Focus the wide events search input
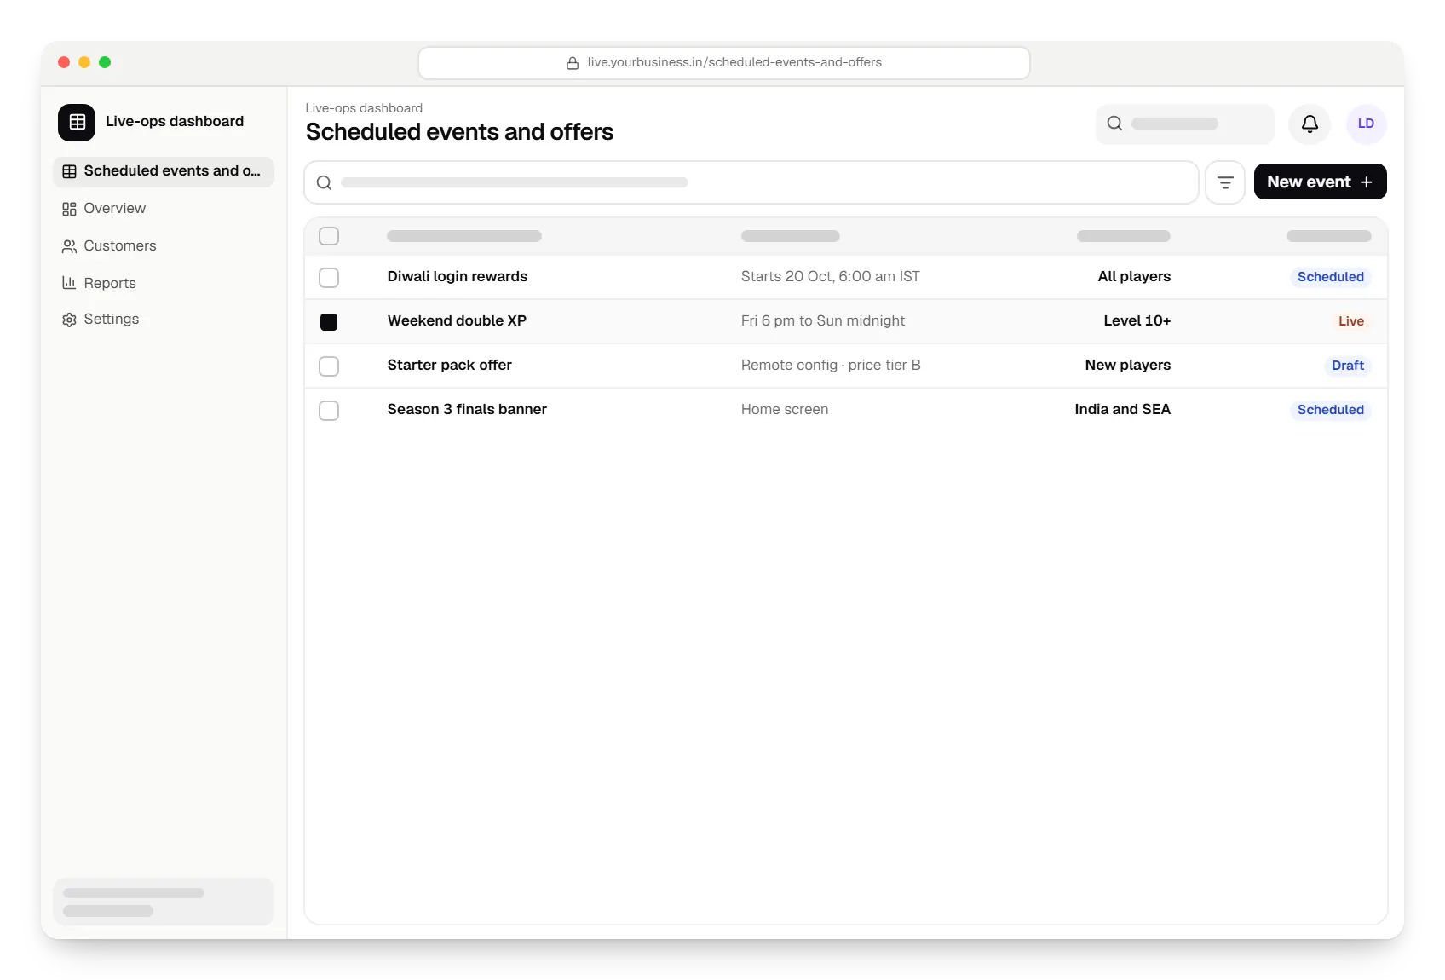The image size is (1445, 980). click(x=751, y=182)
